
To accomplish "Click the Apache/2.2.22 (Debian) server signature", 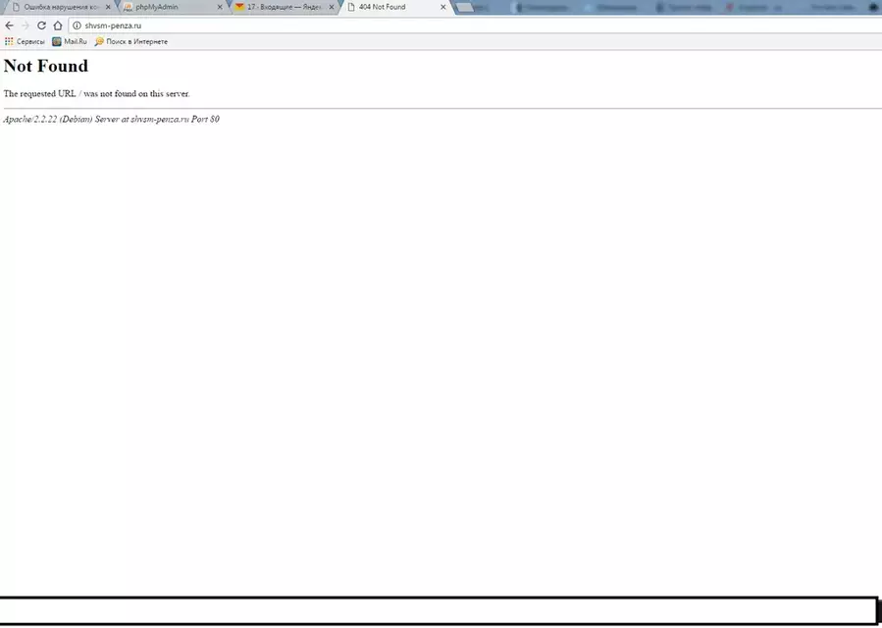I will tap(112, 120).
